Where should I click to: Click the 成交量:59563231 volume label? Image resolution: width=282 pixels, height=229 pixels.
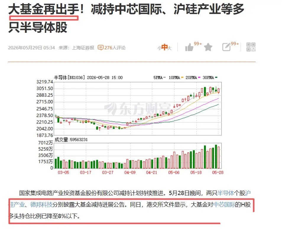point(71,140)
